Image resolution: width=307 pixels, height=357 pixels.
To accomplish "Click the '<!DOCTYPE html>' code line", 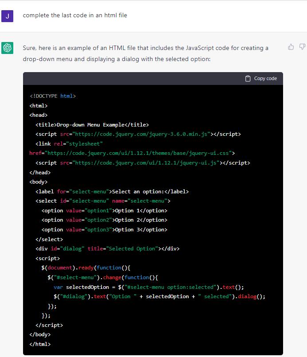I will [x=53, y=96].
